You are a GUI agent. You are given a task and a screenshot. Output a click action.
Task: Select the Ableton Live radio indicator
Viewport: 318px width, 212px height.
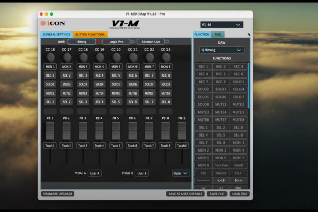click(168, 42)
